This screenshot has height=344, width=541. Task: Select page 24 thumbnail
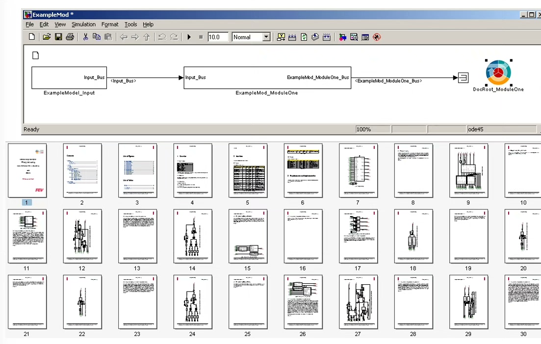point(193,302)
